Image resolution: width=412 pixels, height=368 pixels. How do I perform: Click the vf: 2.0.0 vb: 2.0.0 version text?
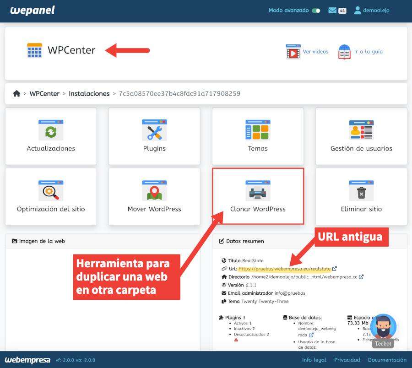(x=76, y=360)
